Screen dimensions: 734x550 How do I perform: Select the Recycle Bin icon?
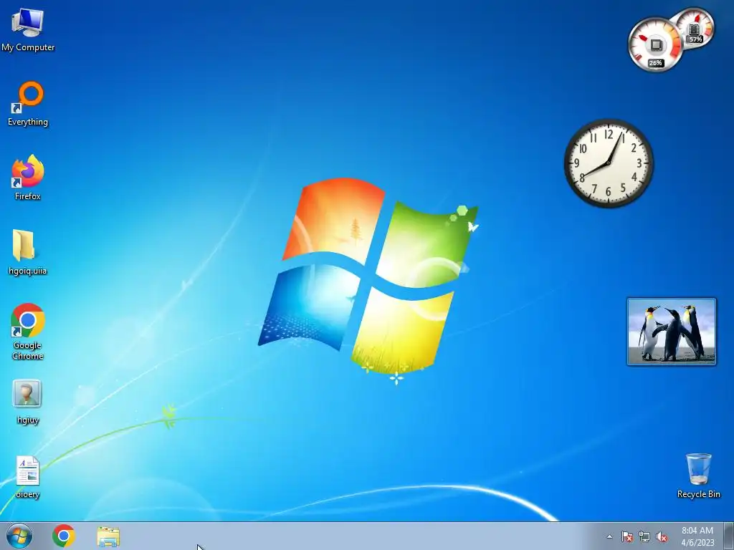pos(698,476)
